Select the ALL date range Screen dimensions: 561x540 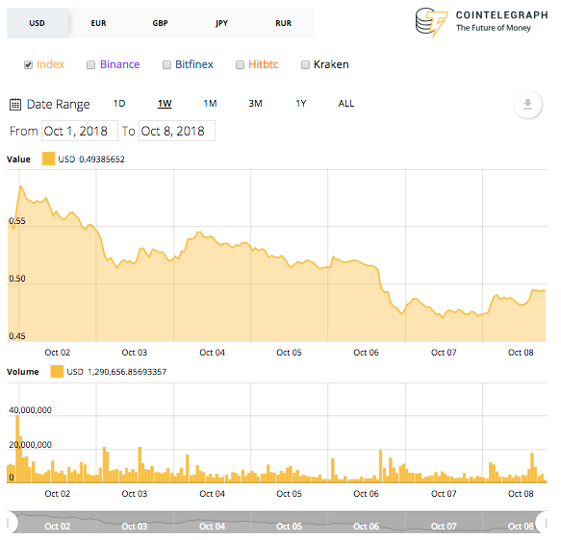(x=346, y=104)
